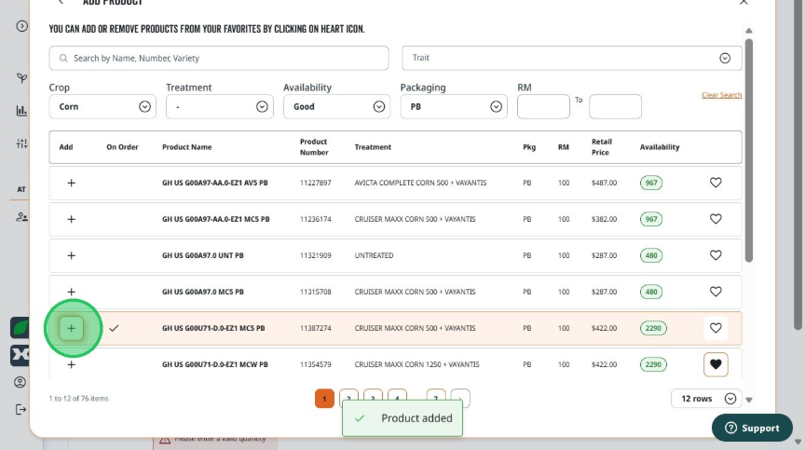Toggle favorite heart for product 11387274

click(716, 328)
